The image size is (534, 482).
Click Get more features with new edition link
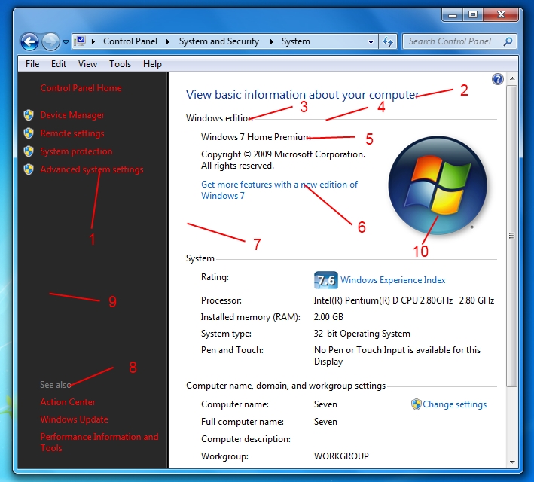[279, 190]
